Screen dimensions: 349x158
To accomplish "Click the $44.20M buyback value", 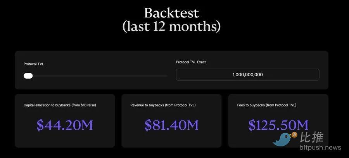I will [65, 125].
